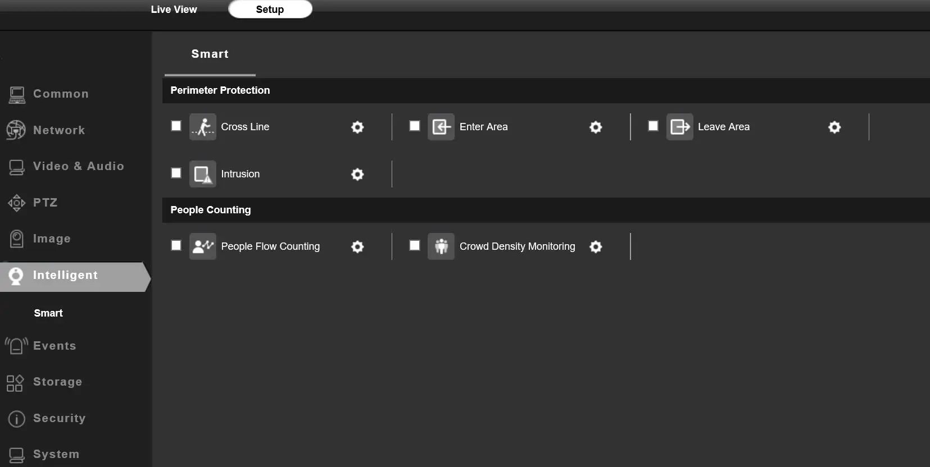Click the PTZ directional icon

tap(17, 203)
